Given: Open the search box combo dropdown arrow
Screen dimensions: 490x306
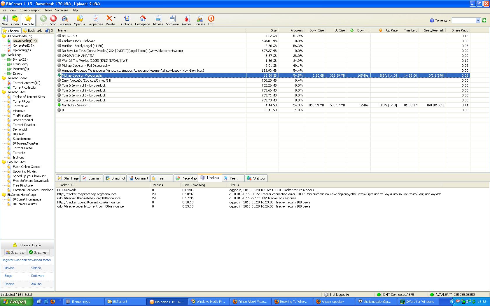Looking at the screenshot, I should tap(478, 20).
